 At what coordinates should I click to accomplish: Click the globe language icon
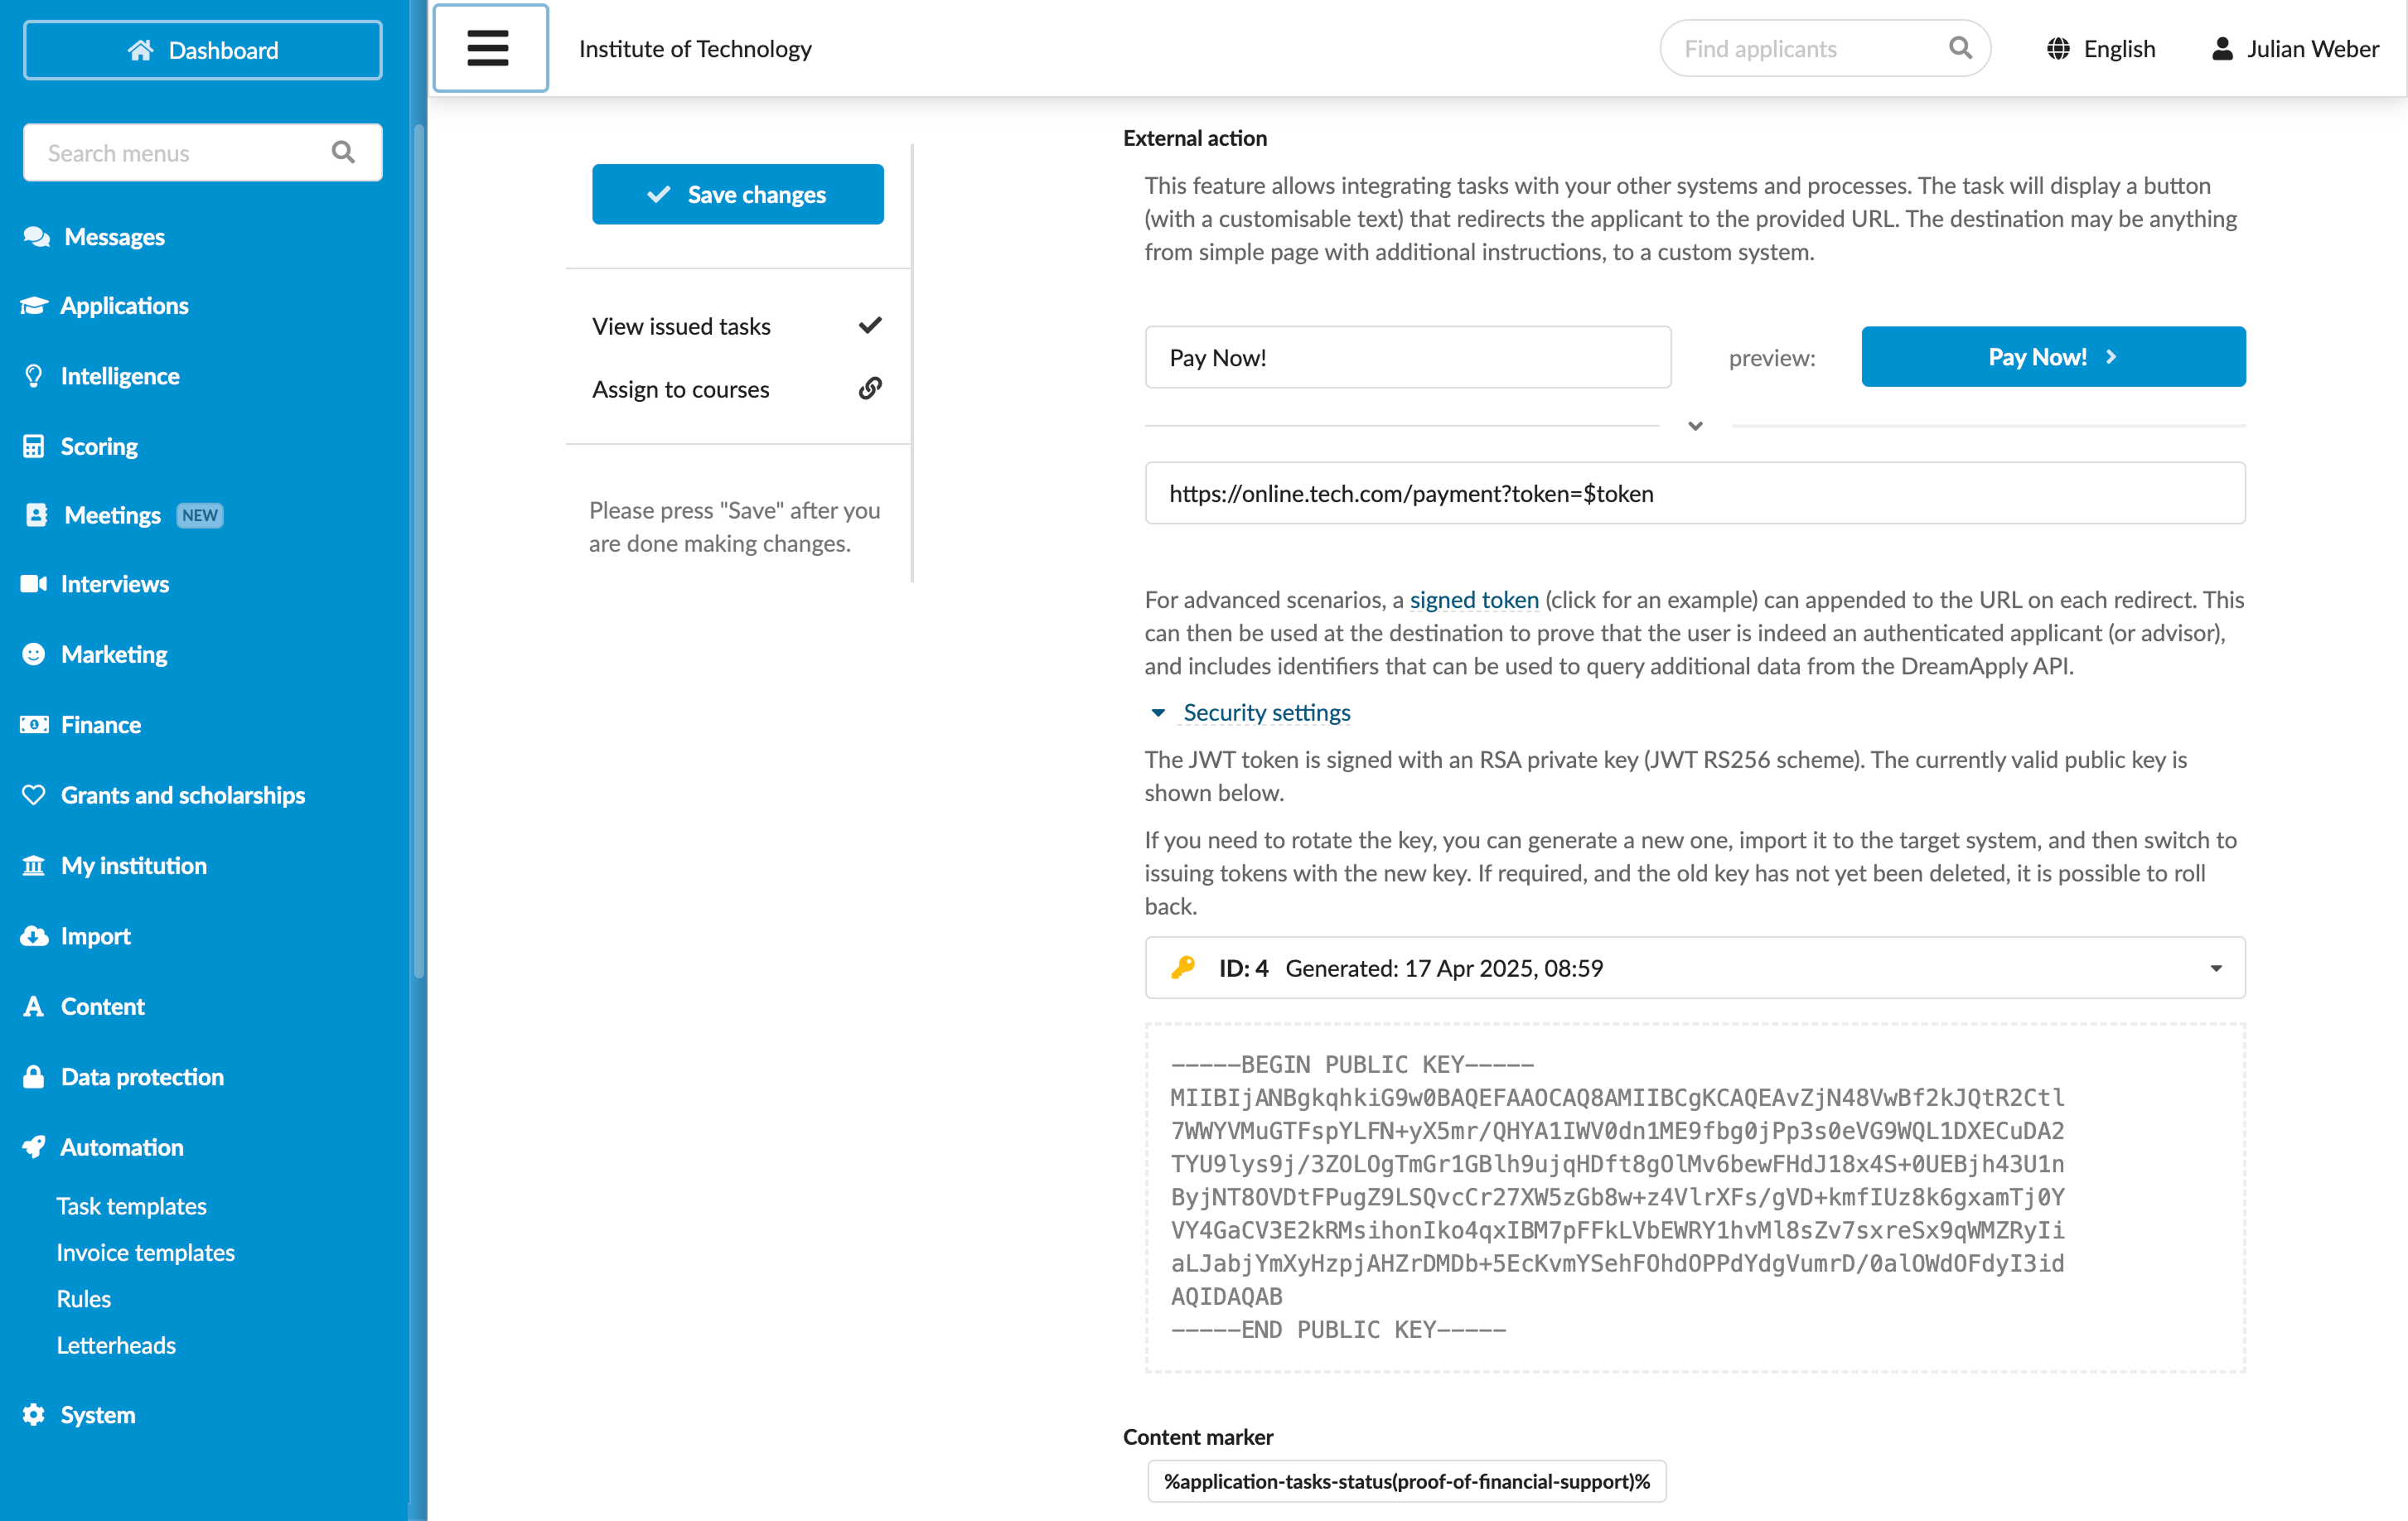(2058, 49)
